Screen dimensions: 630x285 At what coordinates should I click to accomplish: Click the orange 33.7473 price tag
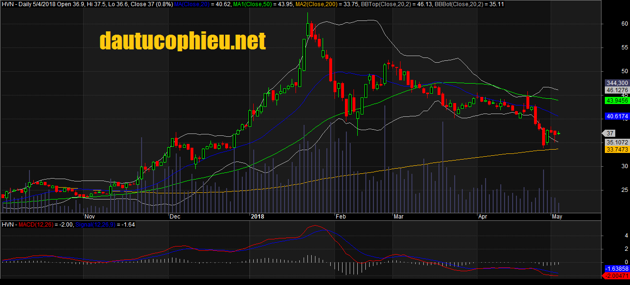click(x=616, y=149)
